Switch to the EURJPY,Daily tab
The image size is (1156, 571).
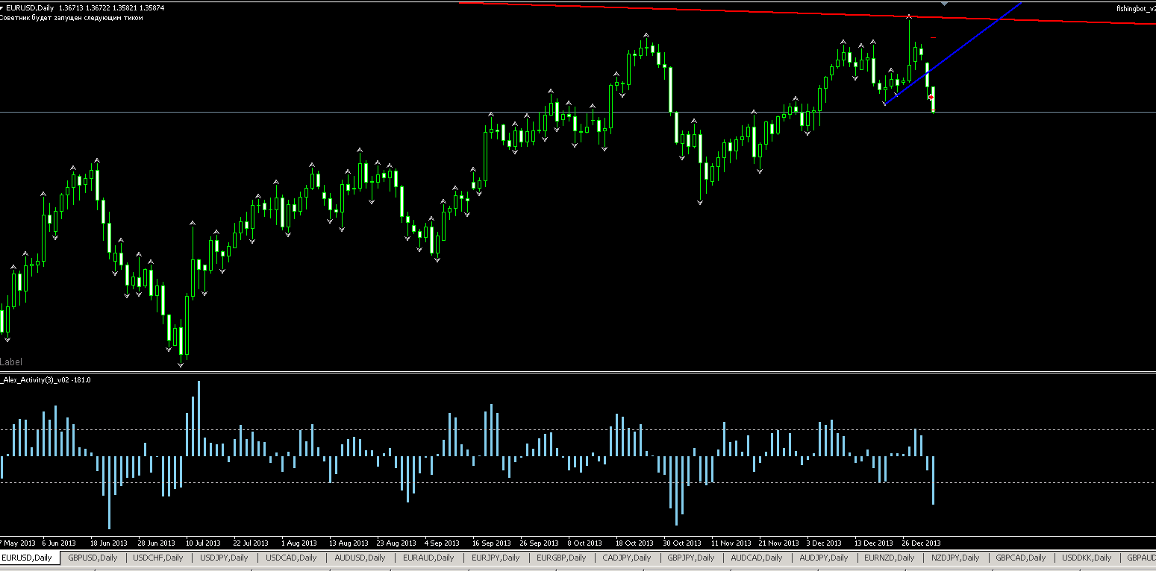[x=496, y=558]
